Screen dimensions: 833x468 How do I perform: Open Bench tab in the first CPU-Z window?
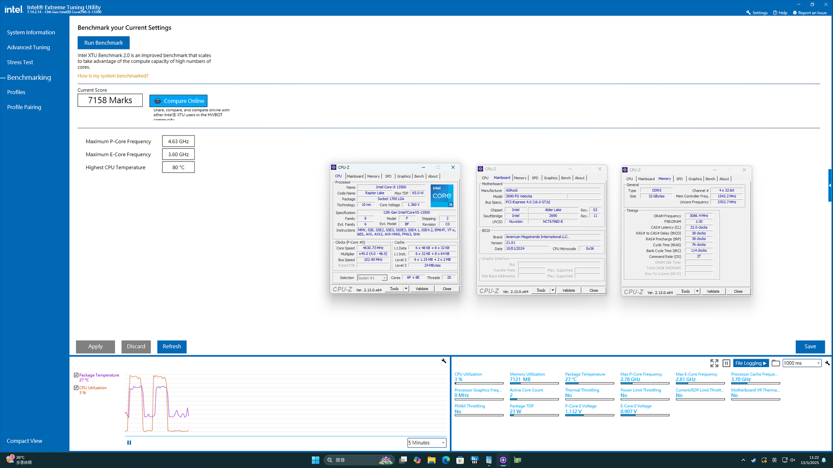[419, 176]
